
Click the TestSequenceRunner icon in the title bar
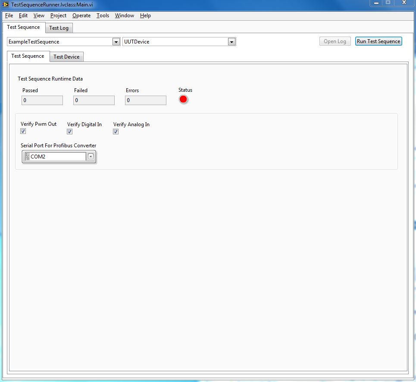[x=5, y=5]
